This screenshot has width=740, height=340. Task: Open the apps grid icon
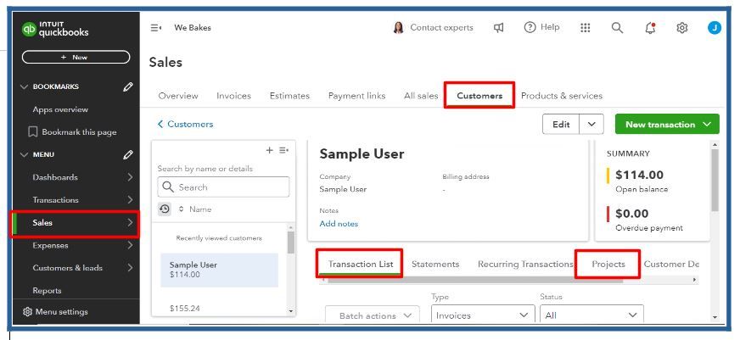[x=586, y=28]
